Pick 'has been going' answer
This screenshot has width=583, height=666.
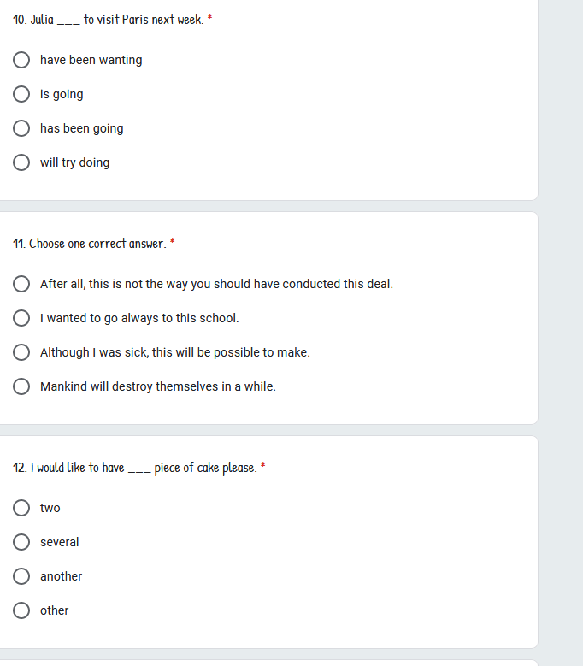[x=21, y=128]
